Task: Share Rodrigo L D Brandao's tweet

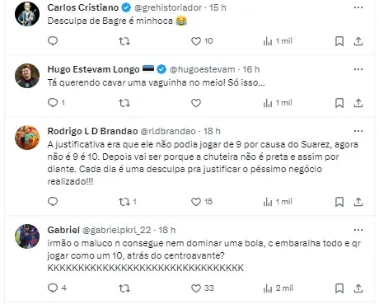Action: 358,202
